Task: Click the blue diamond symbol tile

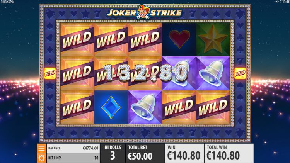Action: point(111,107)
